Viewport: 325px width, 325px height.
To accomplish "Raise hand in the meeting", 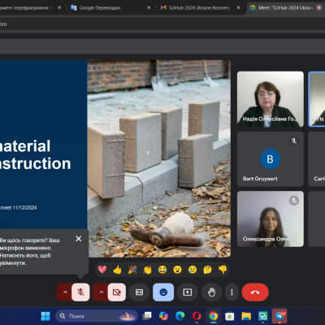I will tap(211, 292).
